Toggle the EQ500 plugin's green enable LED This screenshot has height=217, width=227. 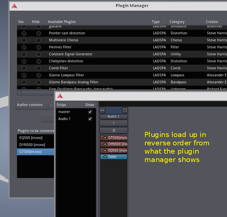(105, 150)
